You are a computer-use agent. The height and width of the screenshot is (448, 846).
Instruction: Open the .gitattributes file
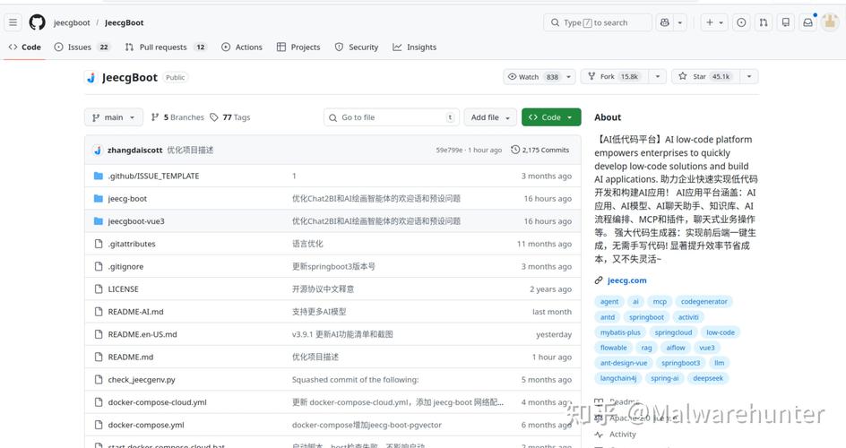tap(132, 244)
